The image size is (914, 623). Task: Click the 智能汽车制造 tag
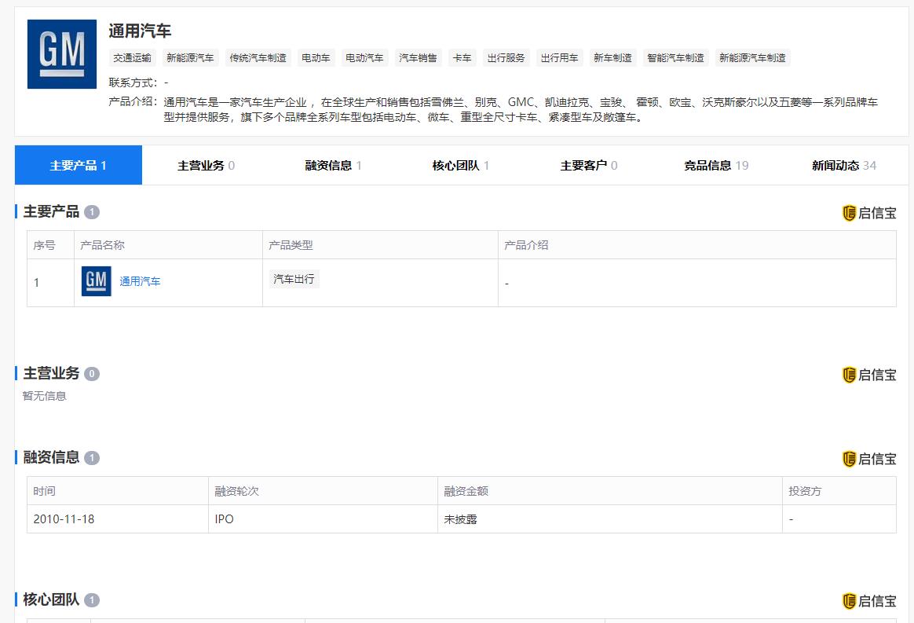(675, 58)
